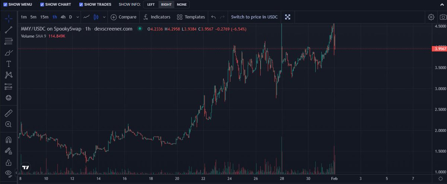Click the green market status dot

coord(140,29)
